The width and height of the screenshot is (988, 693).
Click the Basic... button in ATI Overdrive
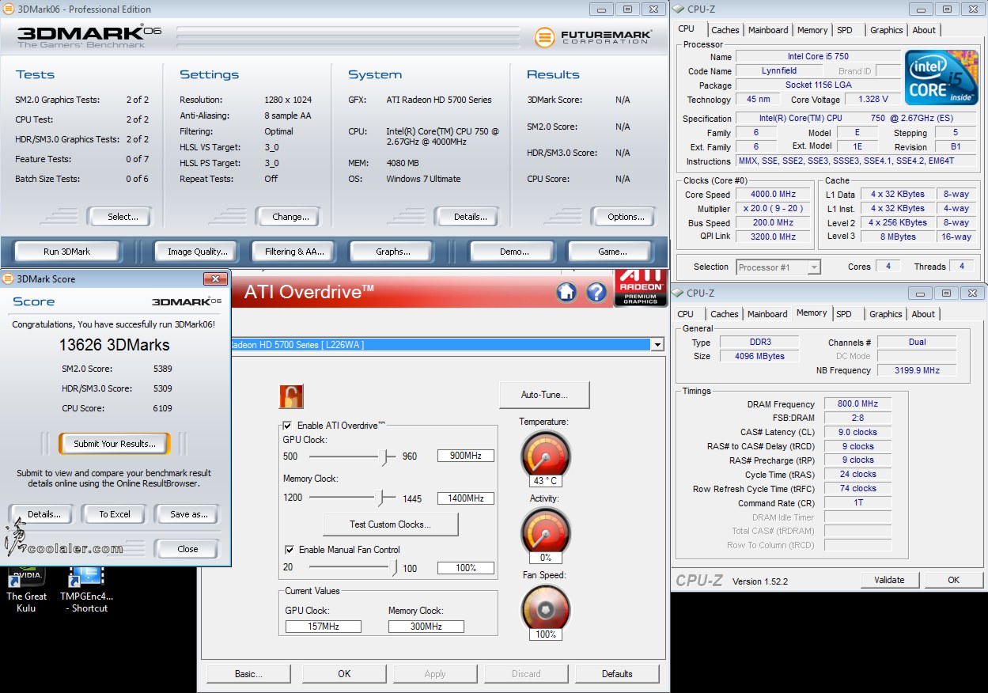pyautogui.click(x=248, y=674)
